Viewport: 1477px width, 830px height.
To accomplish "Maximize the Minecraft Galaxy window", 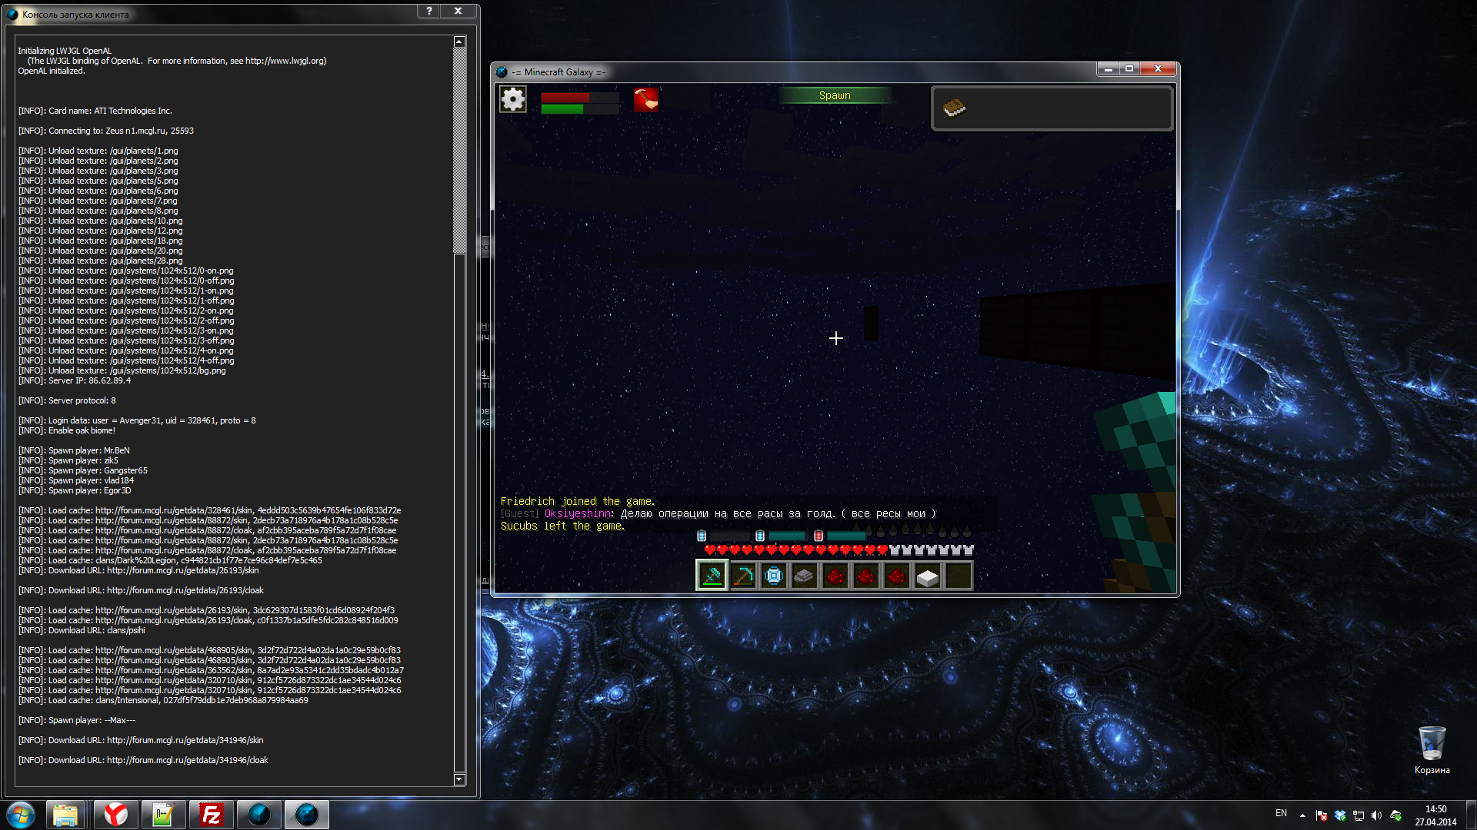I will (1129, 69).
